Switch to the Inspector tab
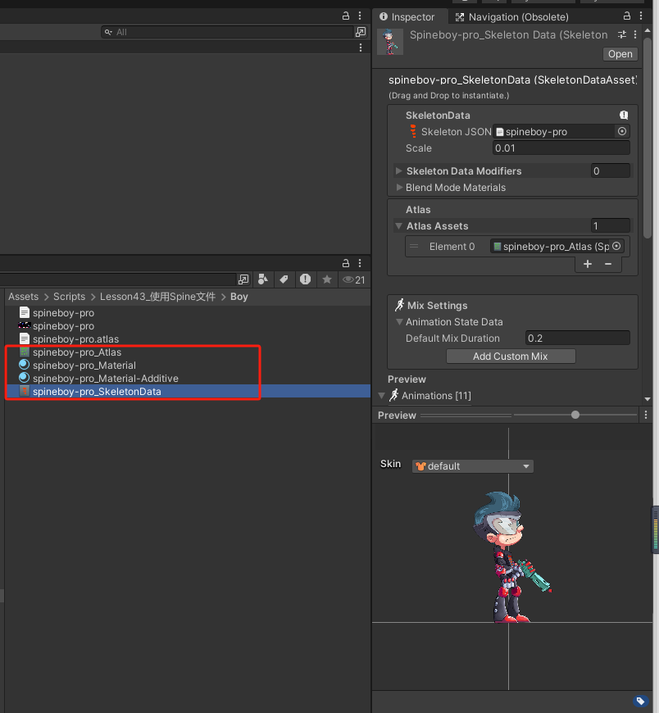Image resolution: width=659 pixels, height=713 pixels. (407, 17)
